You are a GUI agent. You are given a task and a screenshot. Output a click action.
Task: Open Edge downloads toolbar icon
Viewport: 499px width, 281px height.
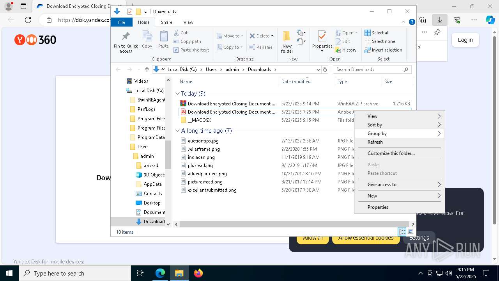click(x=440, y=20)
